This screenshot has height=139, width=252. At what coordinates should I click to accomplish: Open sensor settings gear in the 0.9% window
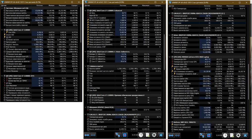point(154,135)
